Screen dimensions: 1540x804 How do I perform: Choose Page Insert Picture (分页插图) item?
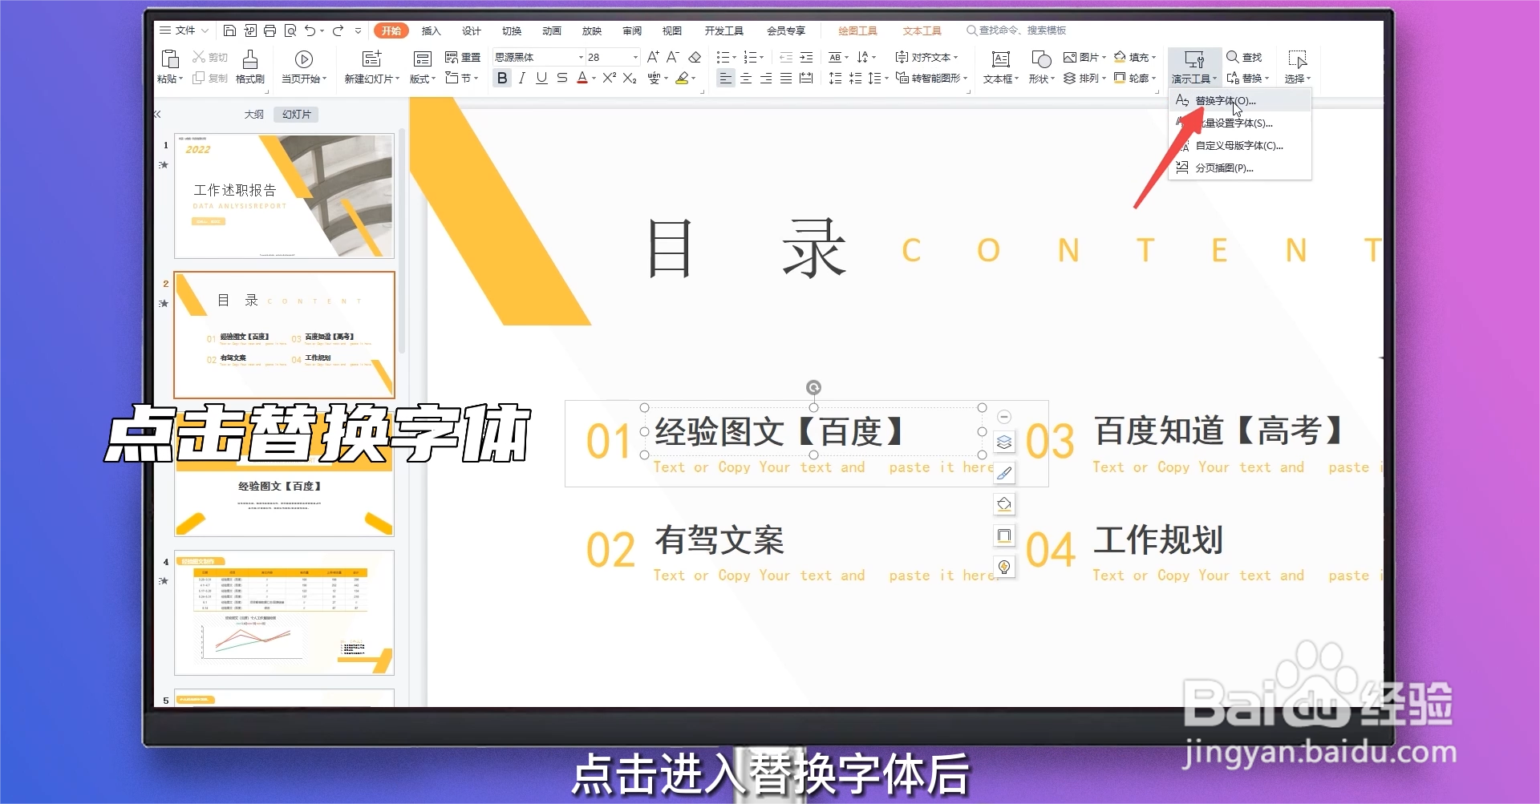(1240, 168)
